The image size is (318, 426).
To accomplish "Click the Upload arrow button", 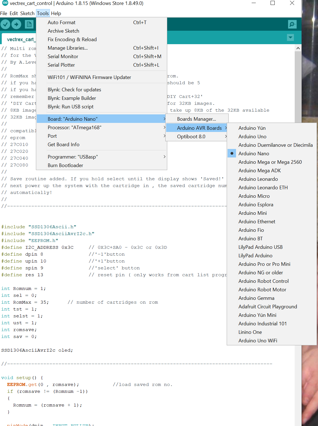I will (x=16, y=24).
